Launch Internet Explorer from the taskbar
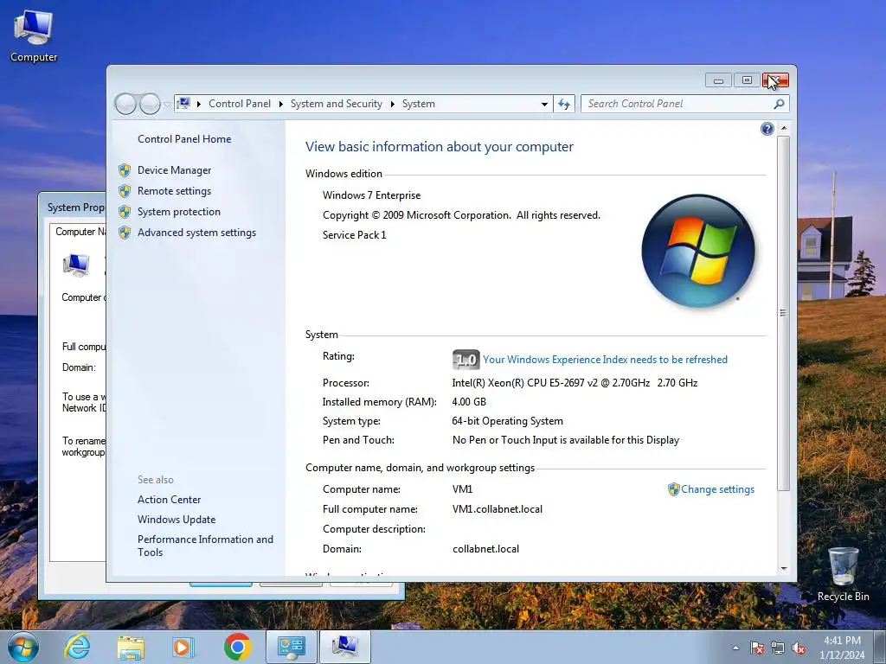886x664 pixels. [77, 647]
